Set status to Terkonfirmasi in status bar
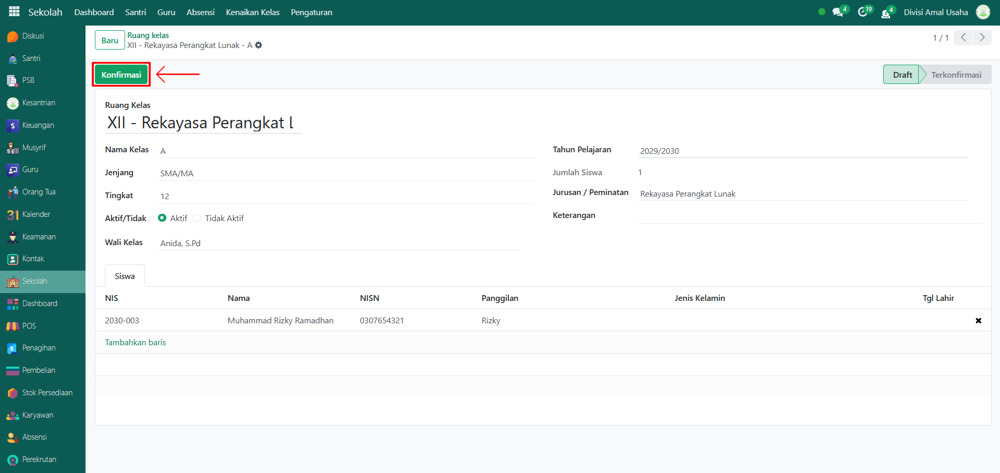The width and height of the screenshot is (1000, 473). coord(956,75)
